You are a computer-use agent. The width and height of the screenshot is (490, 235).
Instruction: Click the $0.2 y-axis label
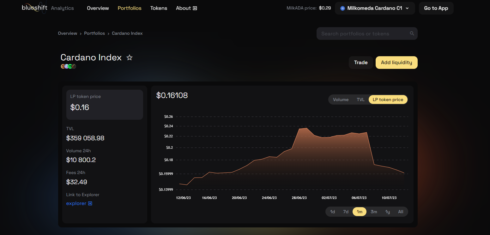169,148
